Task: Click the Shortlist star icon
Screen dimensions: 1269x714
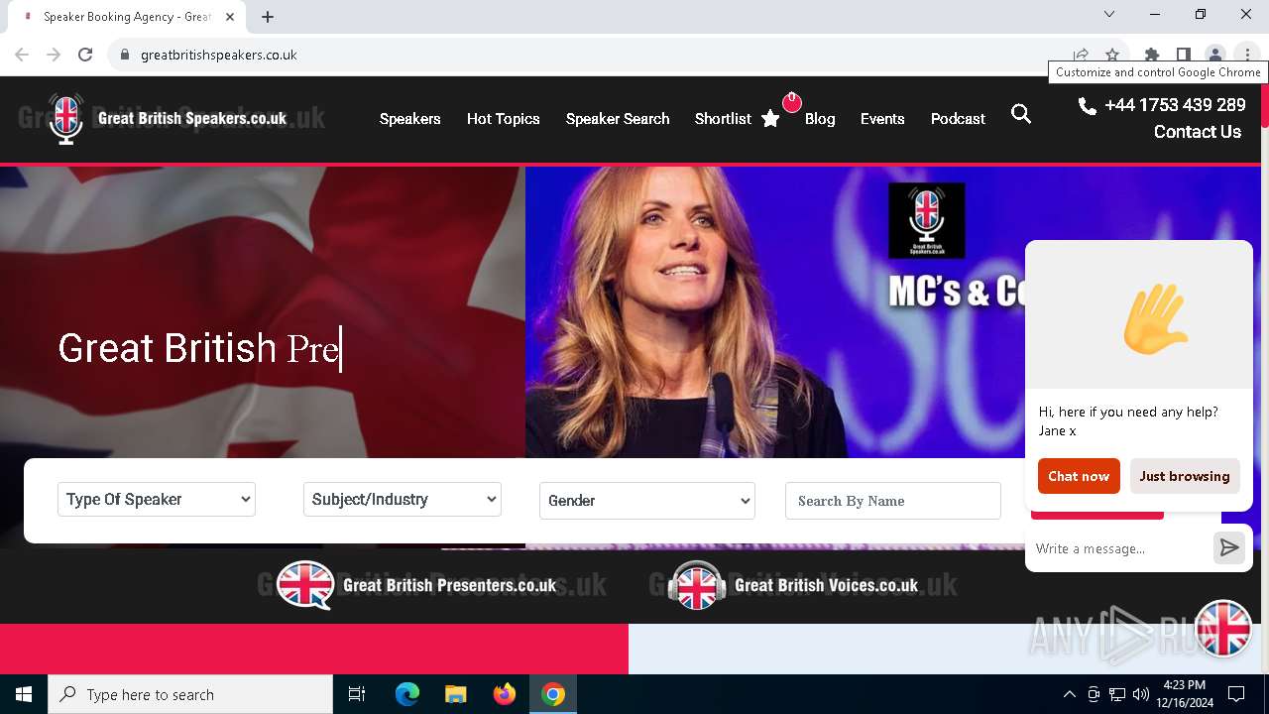Action: pyautogui.click(x=770, y=119)
